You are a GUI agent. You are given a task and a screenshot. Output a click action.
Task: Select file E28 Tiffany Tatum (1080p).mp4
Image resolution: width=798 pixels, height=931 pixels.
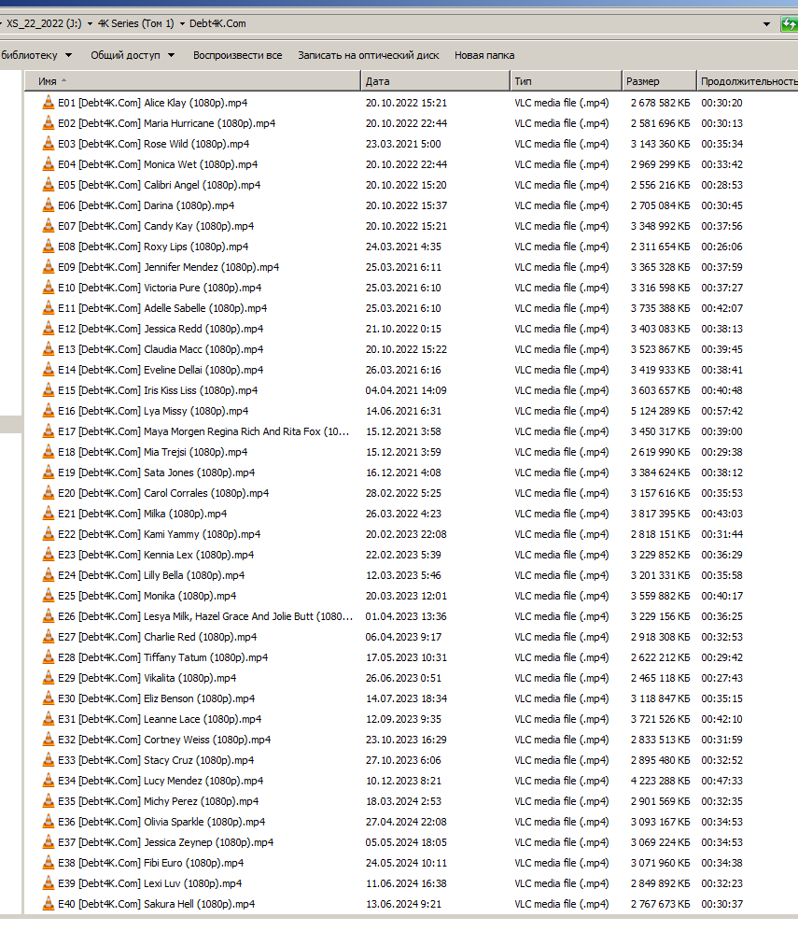point(163,657)
